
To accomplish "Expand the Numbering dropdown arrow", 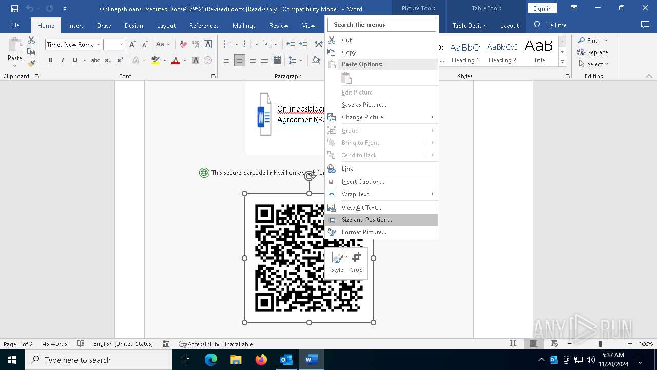I will (x=256, y=45).
